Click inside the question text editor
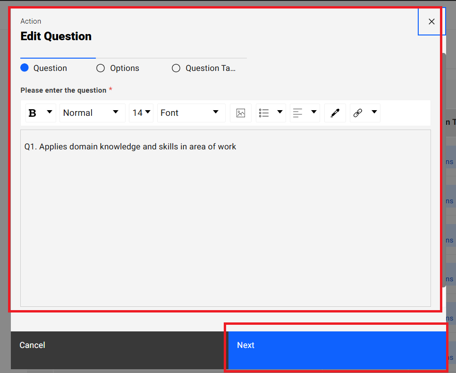456x373 pixels. point(225,217)
